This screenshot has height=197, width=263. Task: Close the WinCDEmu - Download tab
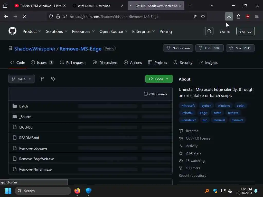(x=122, y=6)
